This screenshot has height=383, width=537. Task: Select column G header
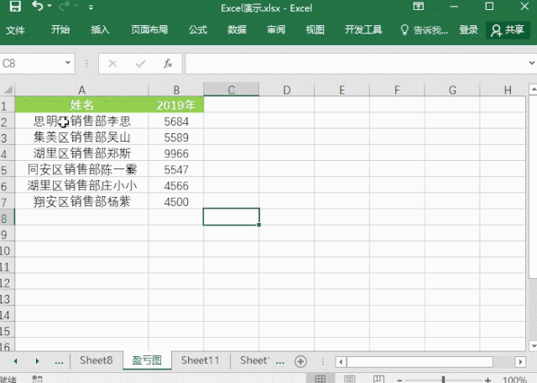point(452,90)
